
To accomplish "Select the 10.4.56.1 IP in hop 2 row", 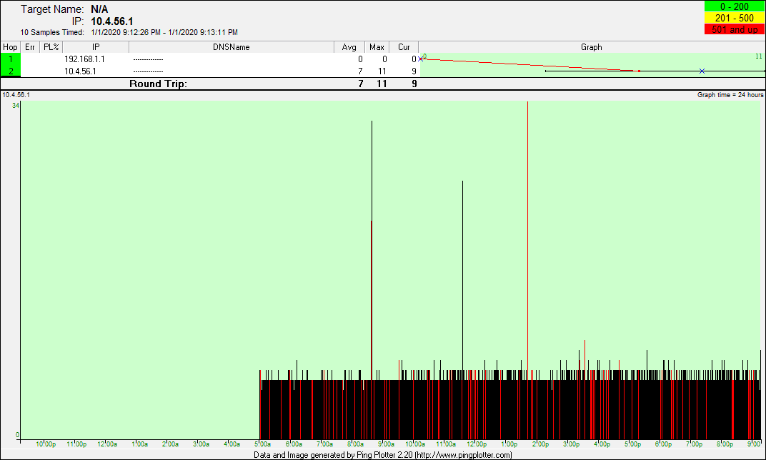I will tap(80, 71).
